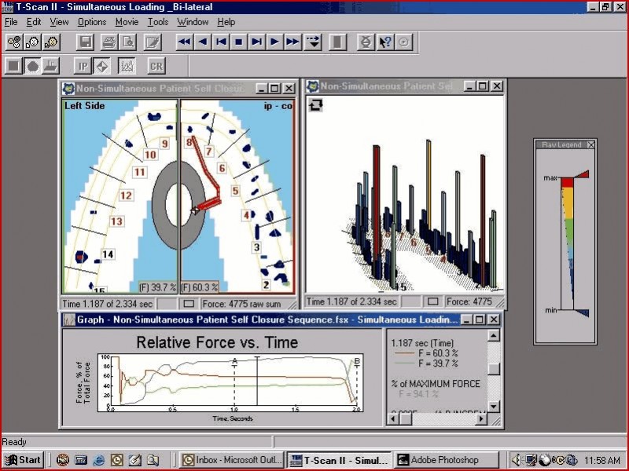Screen dimensions: 629x471
Task: Open the View menu
Action: (x=59, y=22)
